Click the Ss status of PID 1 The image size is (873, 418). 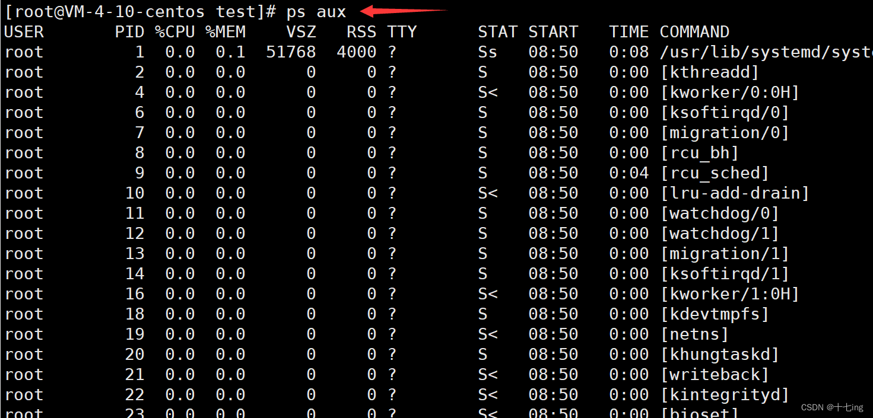(488, 52)
